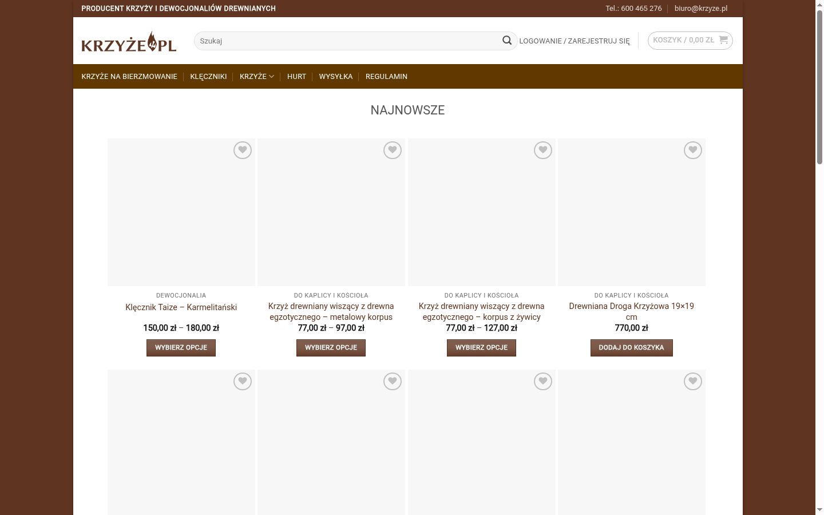Add Klęcznik Taize to wishlist heart
824x515 pixels.
click(243, 150)
